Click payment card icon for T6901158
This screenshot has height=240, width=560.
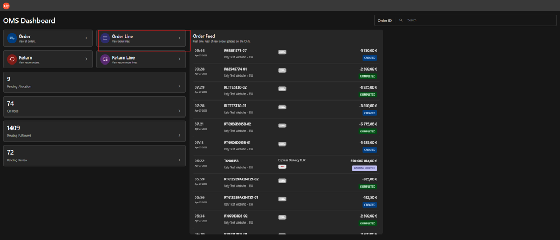(x=282, y=167)
